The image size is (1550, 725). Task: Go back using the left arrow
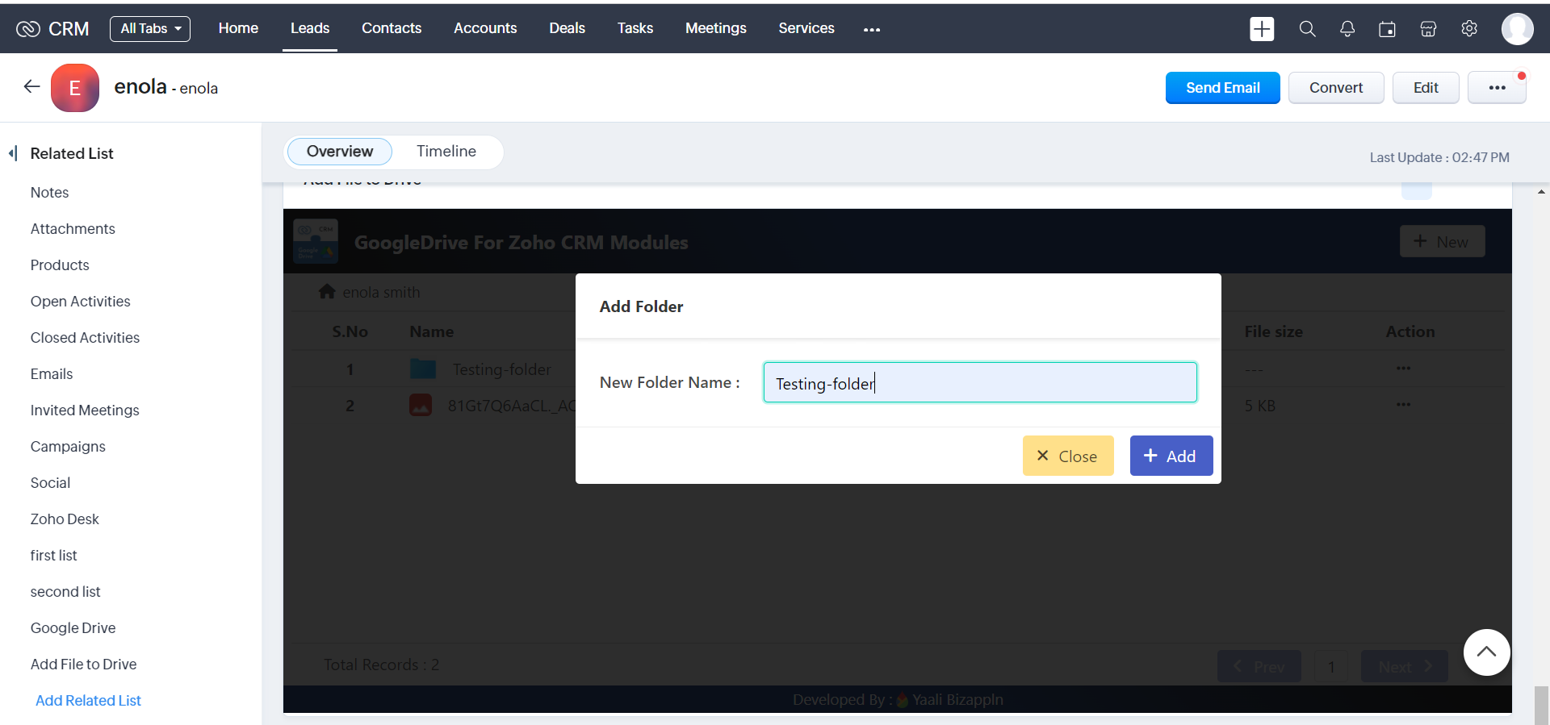[x=31, y=87]
